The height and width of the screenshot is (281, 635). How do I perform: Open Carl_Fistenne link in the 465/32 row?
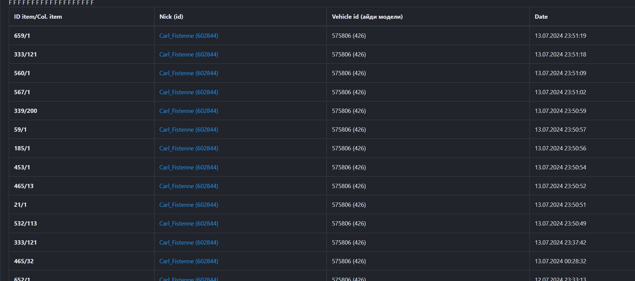point(188,261)
